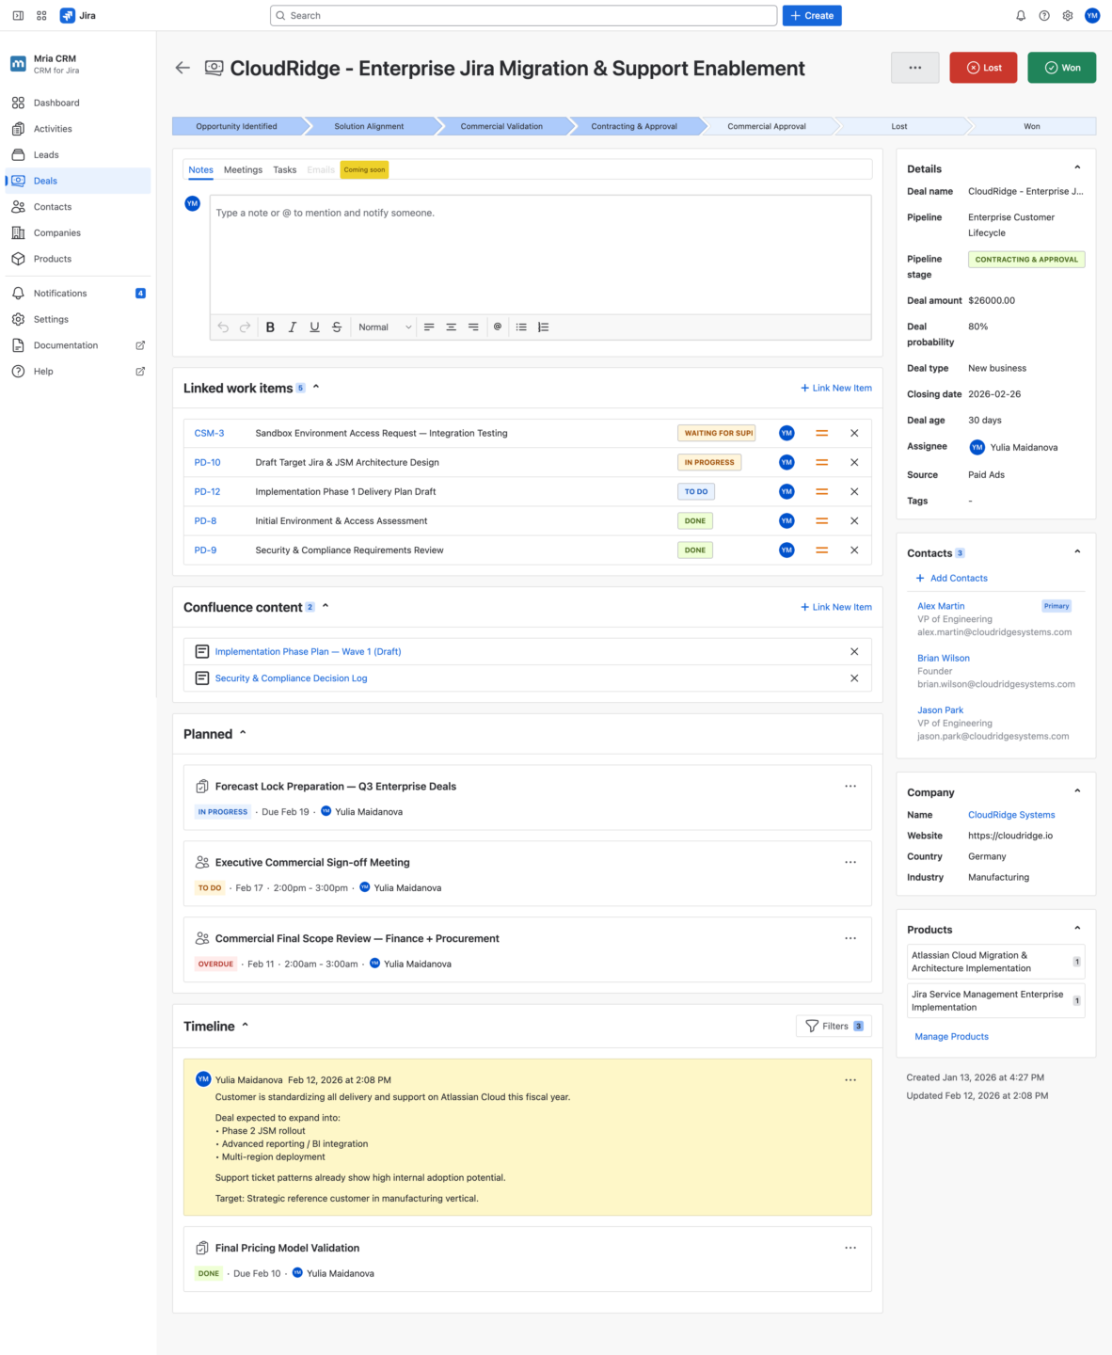This screenshot has width=1112, height=1355.
Task: Open the more menu for Forecast Lock Preparation task
Action: tap(850, 786)
